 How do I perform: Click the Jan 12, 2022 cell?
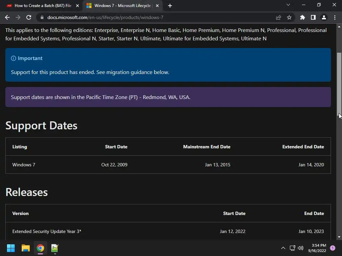click(233, 231)
